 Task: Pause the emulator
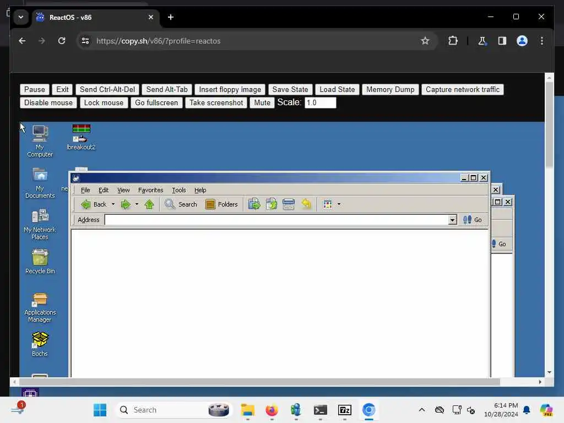coord(35,90)
